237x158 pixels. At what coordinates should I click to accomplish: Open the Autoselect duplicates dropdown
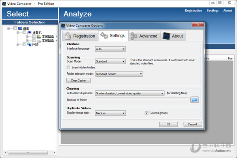click(130, 93)
